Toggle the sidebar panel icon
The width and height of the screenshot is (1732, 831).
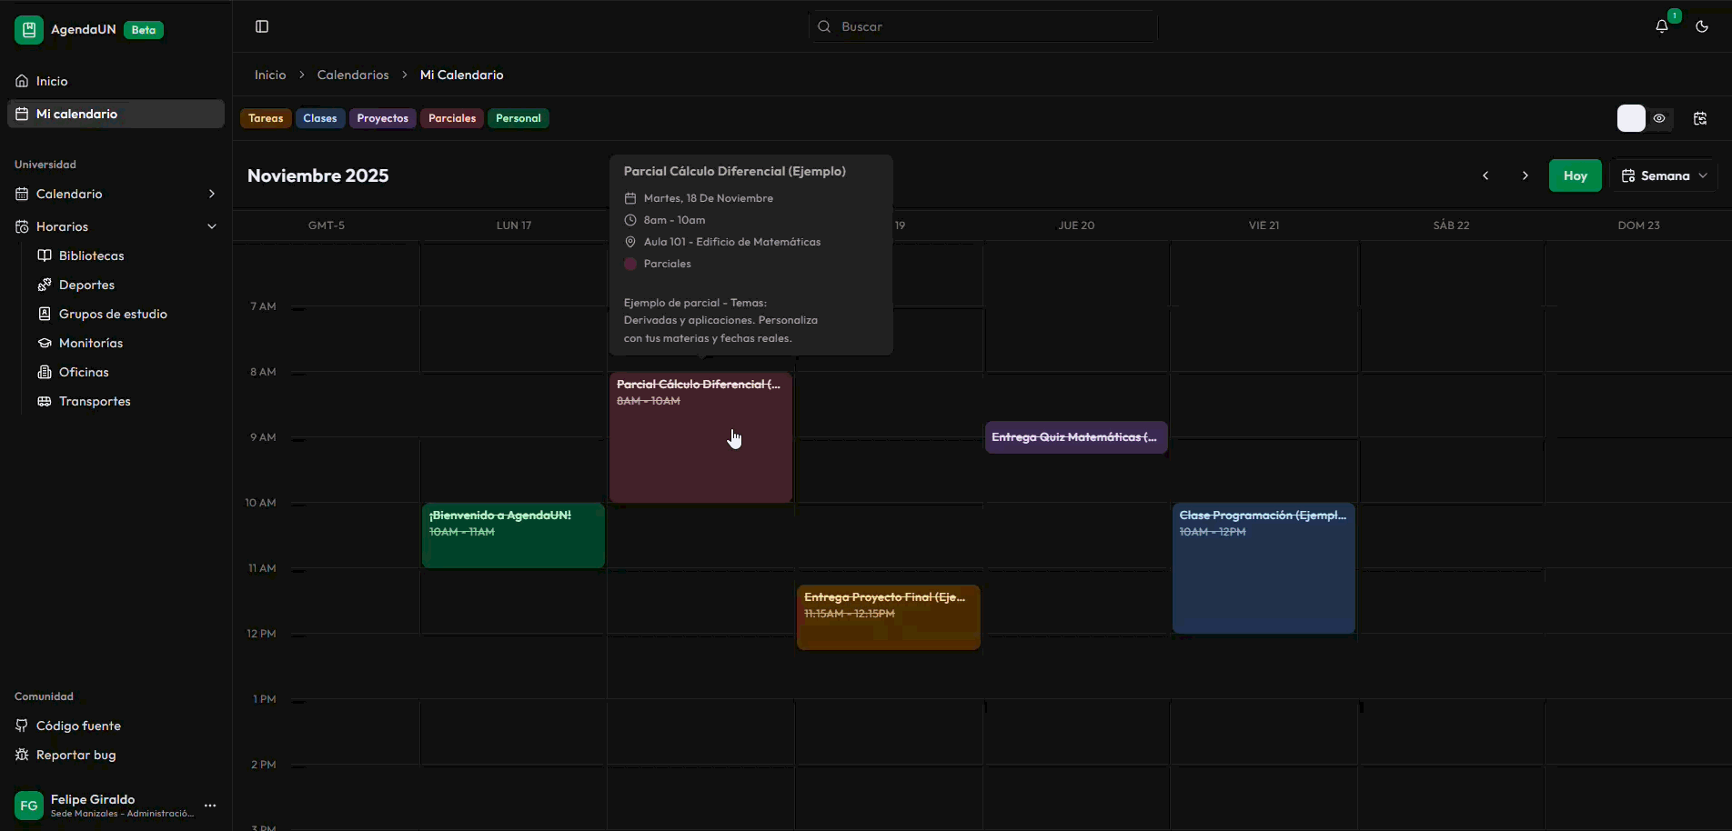[262, 26]
